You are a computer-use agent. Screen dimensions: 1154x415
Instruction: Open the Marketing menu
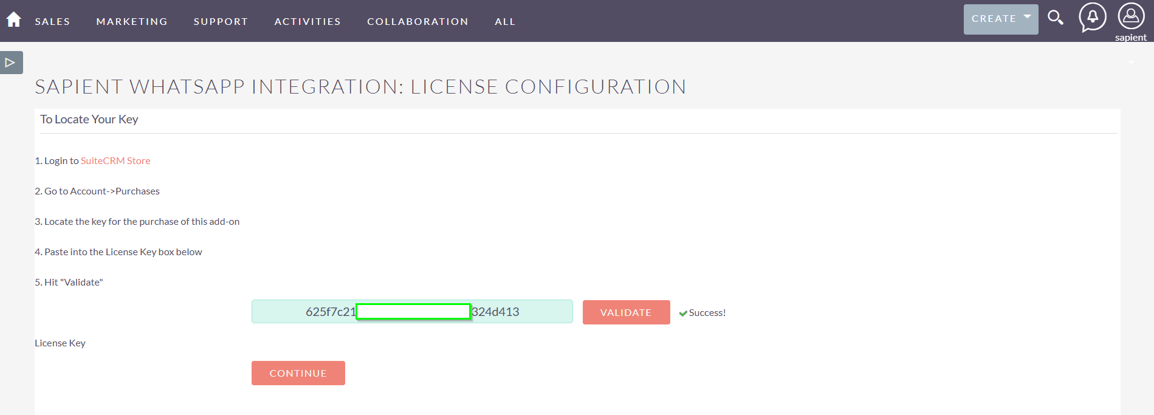pos(132,21)
